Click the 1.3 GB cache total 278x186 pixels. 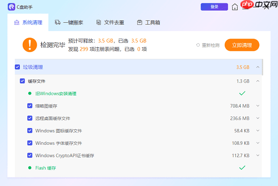click(243, 81)
